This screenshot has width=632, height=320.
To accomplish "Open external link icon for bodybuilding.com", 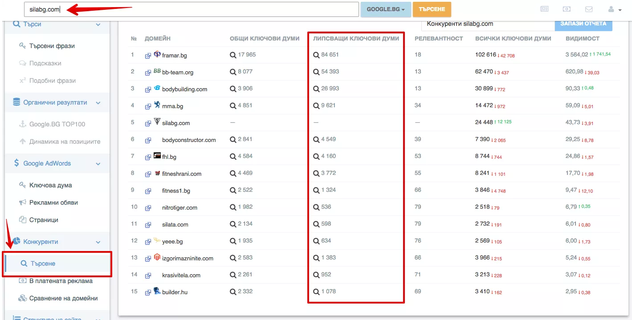I will pos(148,89).
